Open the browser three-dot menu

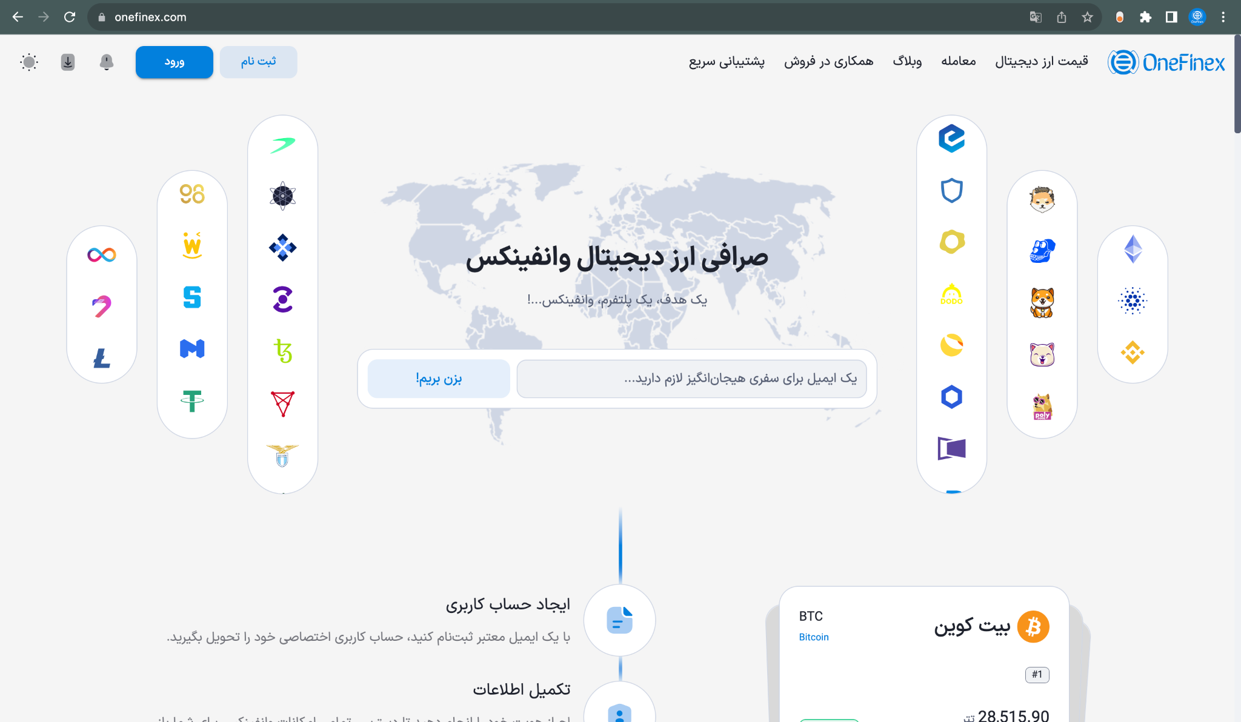tap(1223, 17)
